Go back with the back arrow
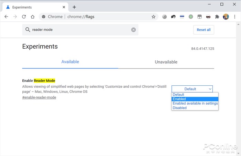The image size is (241, 156). coord(6,16)
